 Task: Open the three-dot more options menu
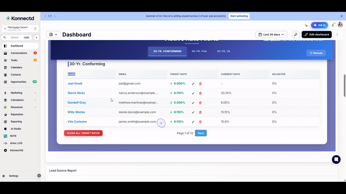pos(337,34)
